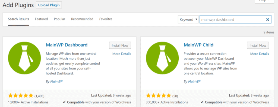
Task: Click the MainWP Child star rating
Action: 159,96
